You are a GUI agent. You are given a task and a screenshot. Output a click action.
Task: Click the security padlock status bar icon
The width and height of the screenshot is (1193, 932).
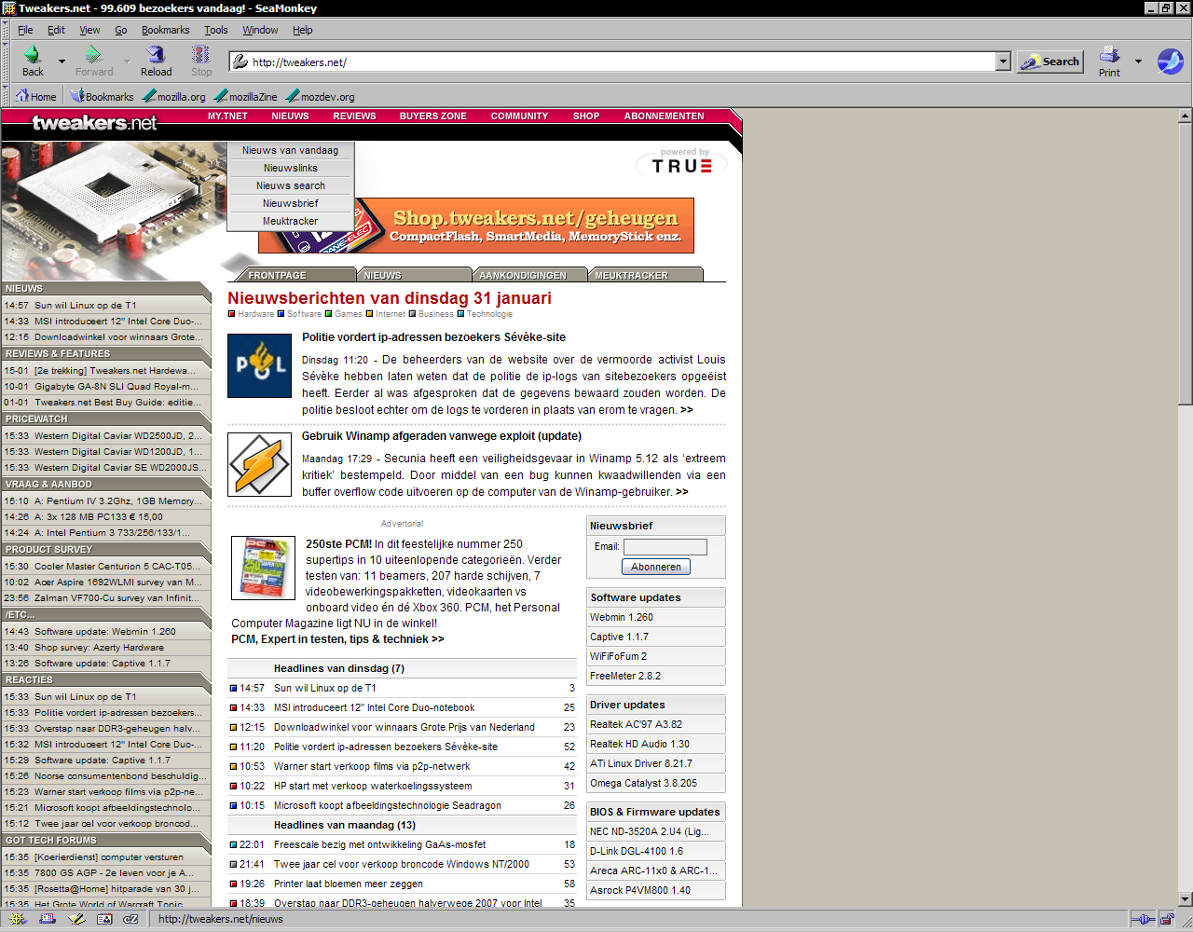pyautogui.click(x=1166, y=919)
